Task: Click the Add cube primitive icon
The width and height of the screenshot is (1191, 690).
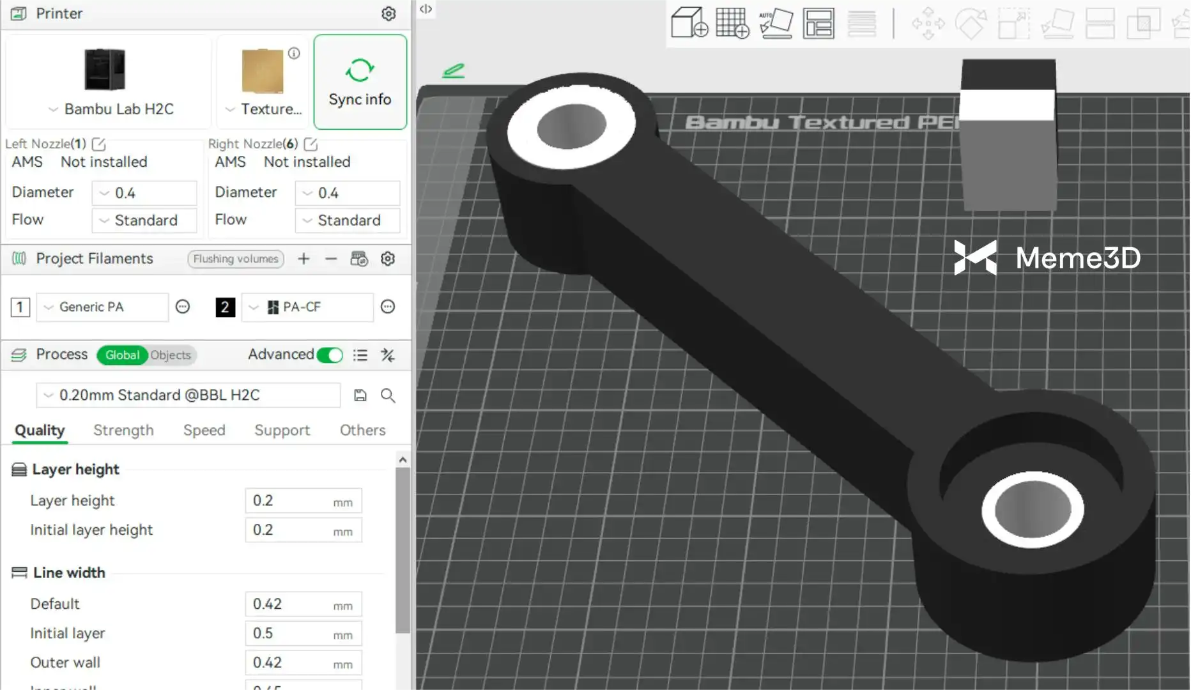Action: click(689, 23)
